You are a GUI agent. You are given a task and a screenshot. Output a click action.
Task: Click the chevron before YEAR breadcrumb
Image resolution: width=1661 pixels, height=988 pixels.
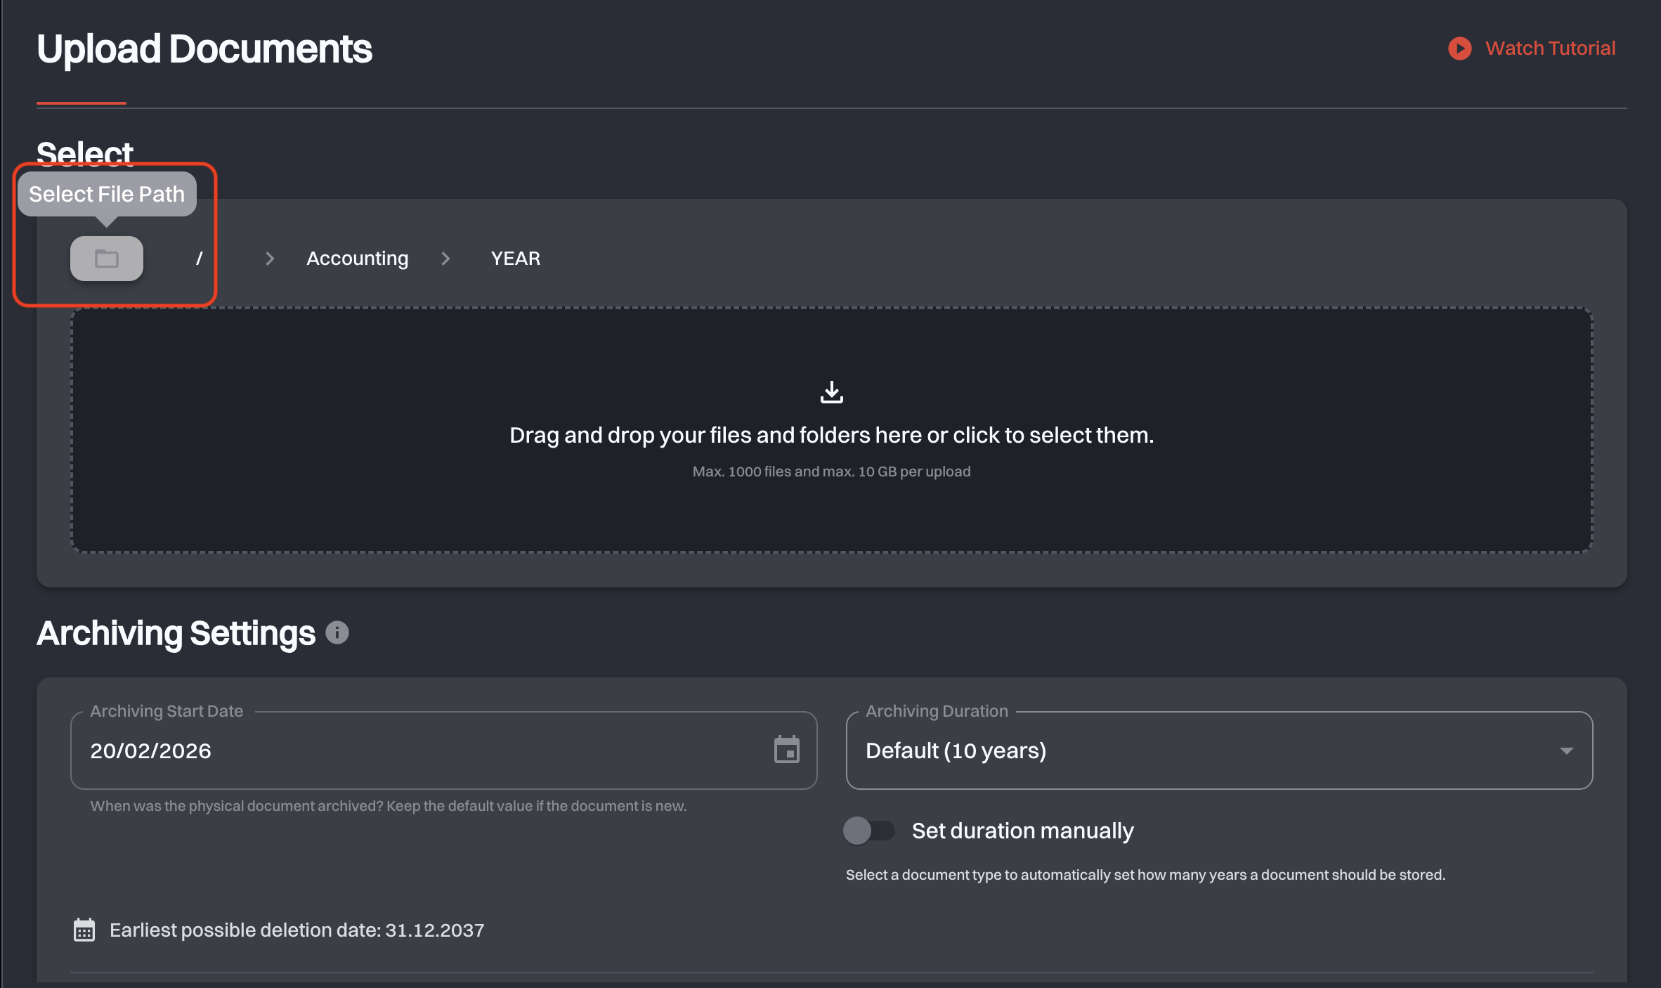[445, 259]
